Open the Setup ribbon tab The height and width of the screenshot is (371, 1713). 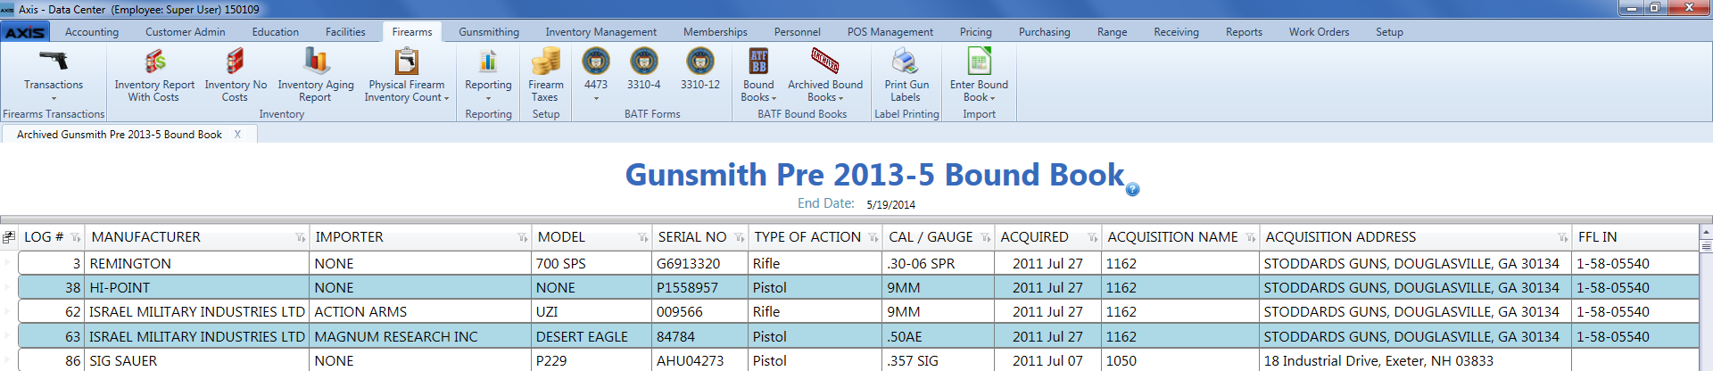click(1389, 32)
